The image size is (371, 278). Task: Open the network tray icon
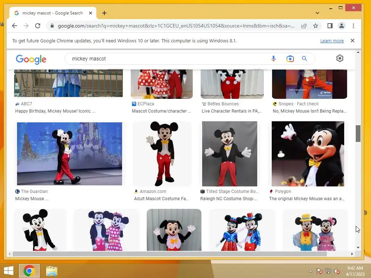(328, 271)
